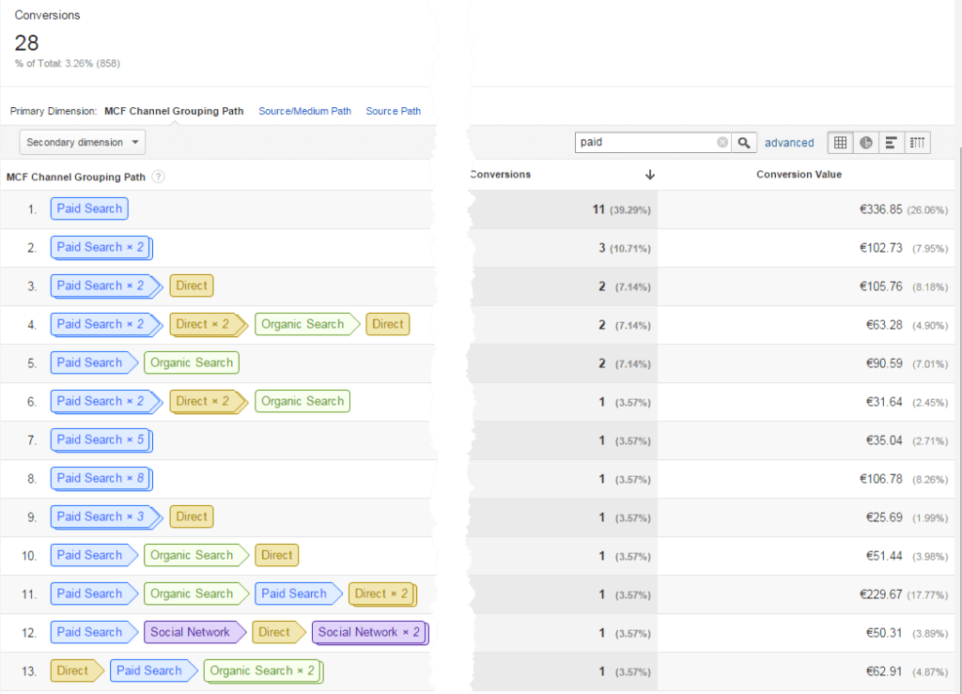Screen dimensions: 962x694
Task: Switch to data table view
Action: coord(841,143)
